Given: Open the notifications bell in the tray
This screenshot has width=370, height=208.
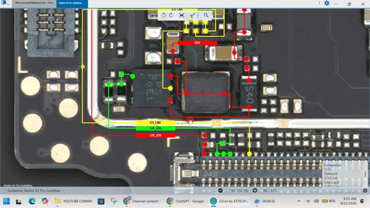Looking at the screenshot, I should click(362, 201).
